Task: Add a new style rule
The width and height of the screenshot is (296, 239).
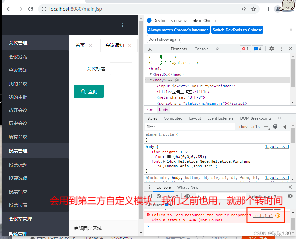Action: [x=266, y=127]
